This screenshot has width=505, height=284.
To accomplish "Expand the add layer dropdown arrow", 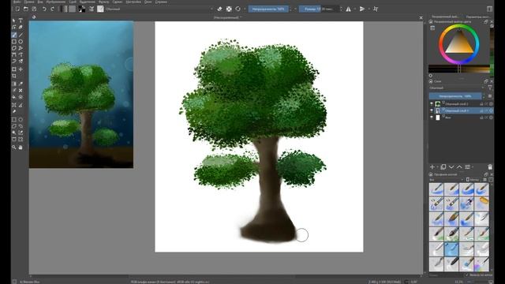I will tap(437, 166).
